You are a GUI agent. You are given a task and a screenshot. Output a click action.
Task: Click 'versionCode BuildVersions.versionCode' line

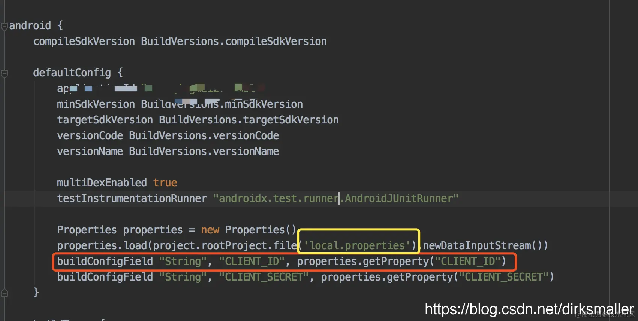point(168,135)
